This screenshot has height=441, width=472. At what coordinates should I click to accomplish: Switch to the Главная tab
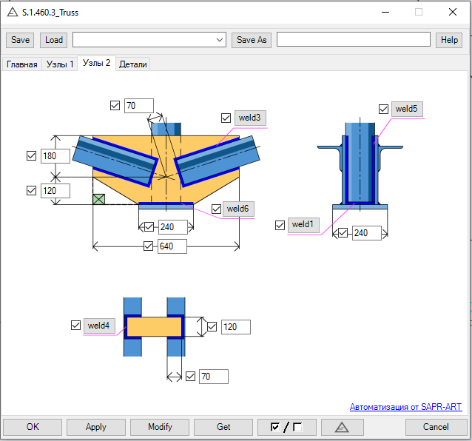[x=21, y=64]
